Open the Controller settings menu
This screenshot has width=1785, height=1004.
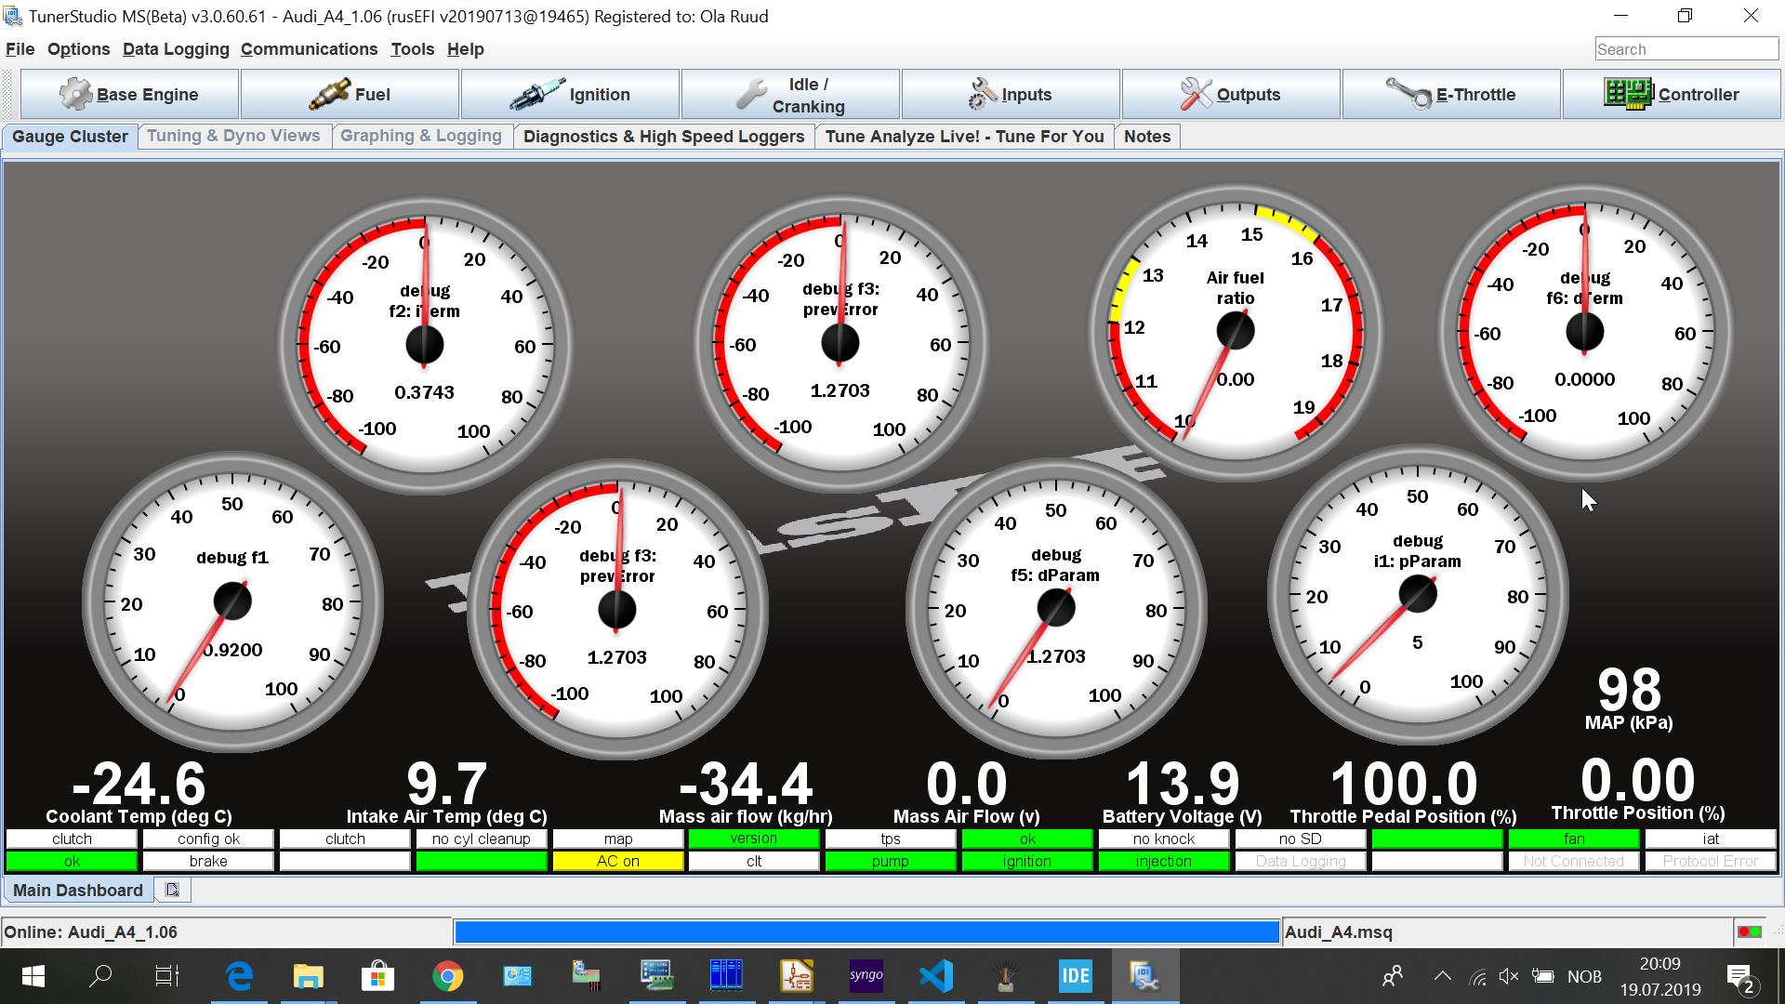click(1672, 94)
